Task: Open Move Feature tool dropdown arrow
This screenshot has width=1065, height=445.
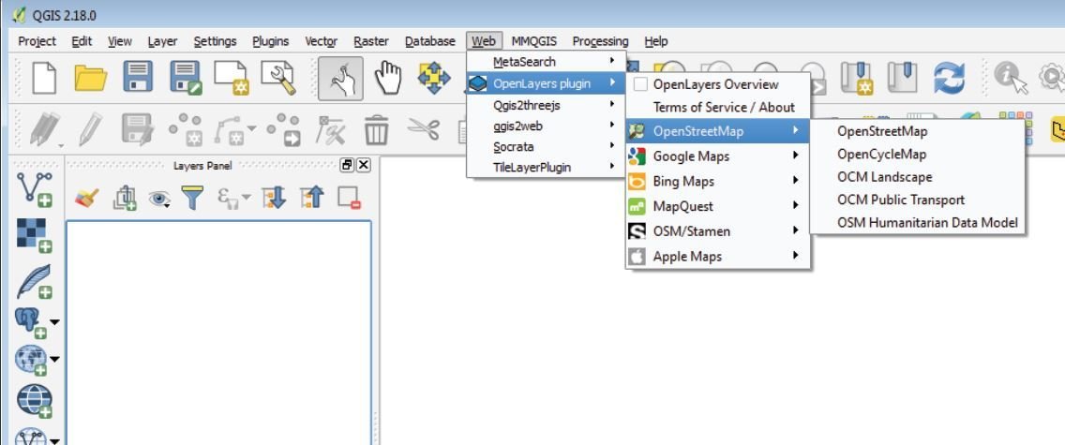Action: click(252, 128)
